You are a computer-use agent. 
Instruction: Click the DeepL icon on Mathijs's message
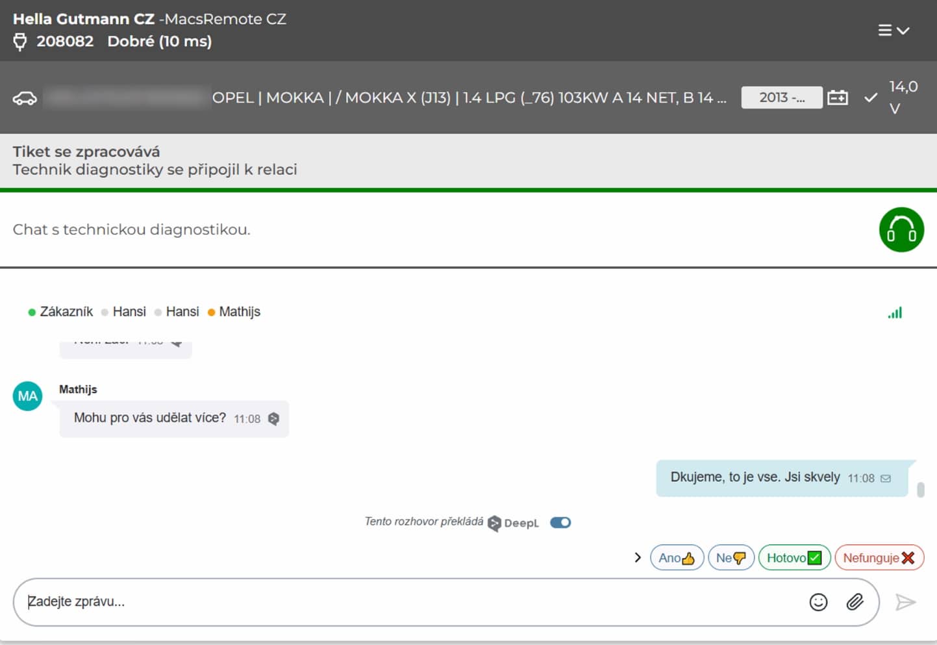(273, 419)
